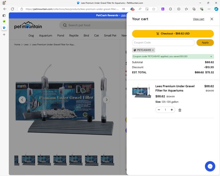
Task: Open the Small Pet menu
Action: [110, 35]
